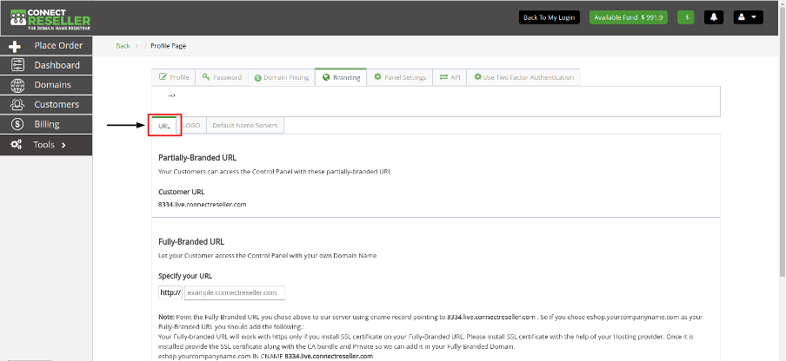Screen dimensions: 786x361
Task: Click the Specify your URL input field
Action: pyautogui.click(x=235, y=292)
